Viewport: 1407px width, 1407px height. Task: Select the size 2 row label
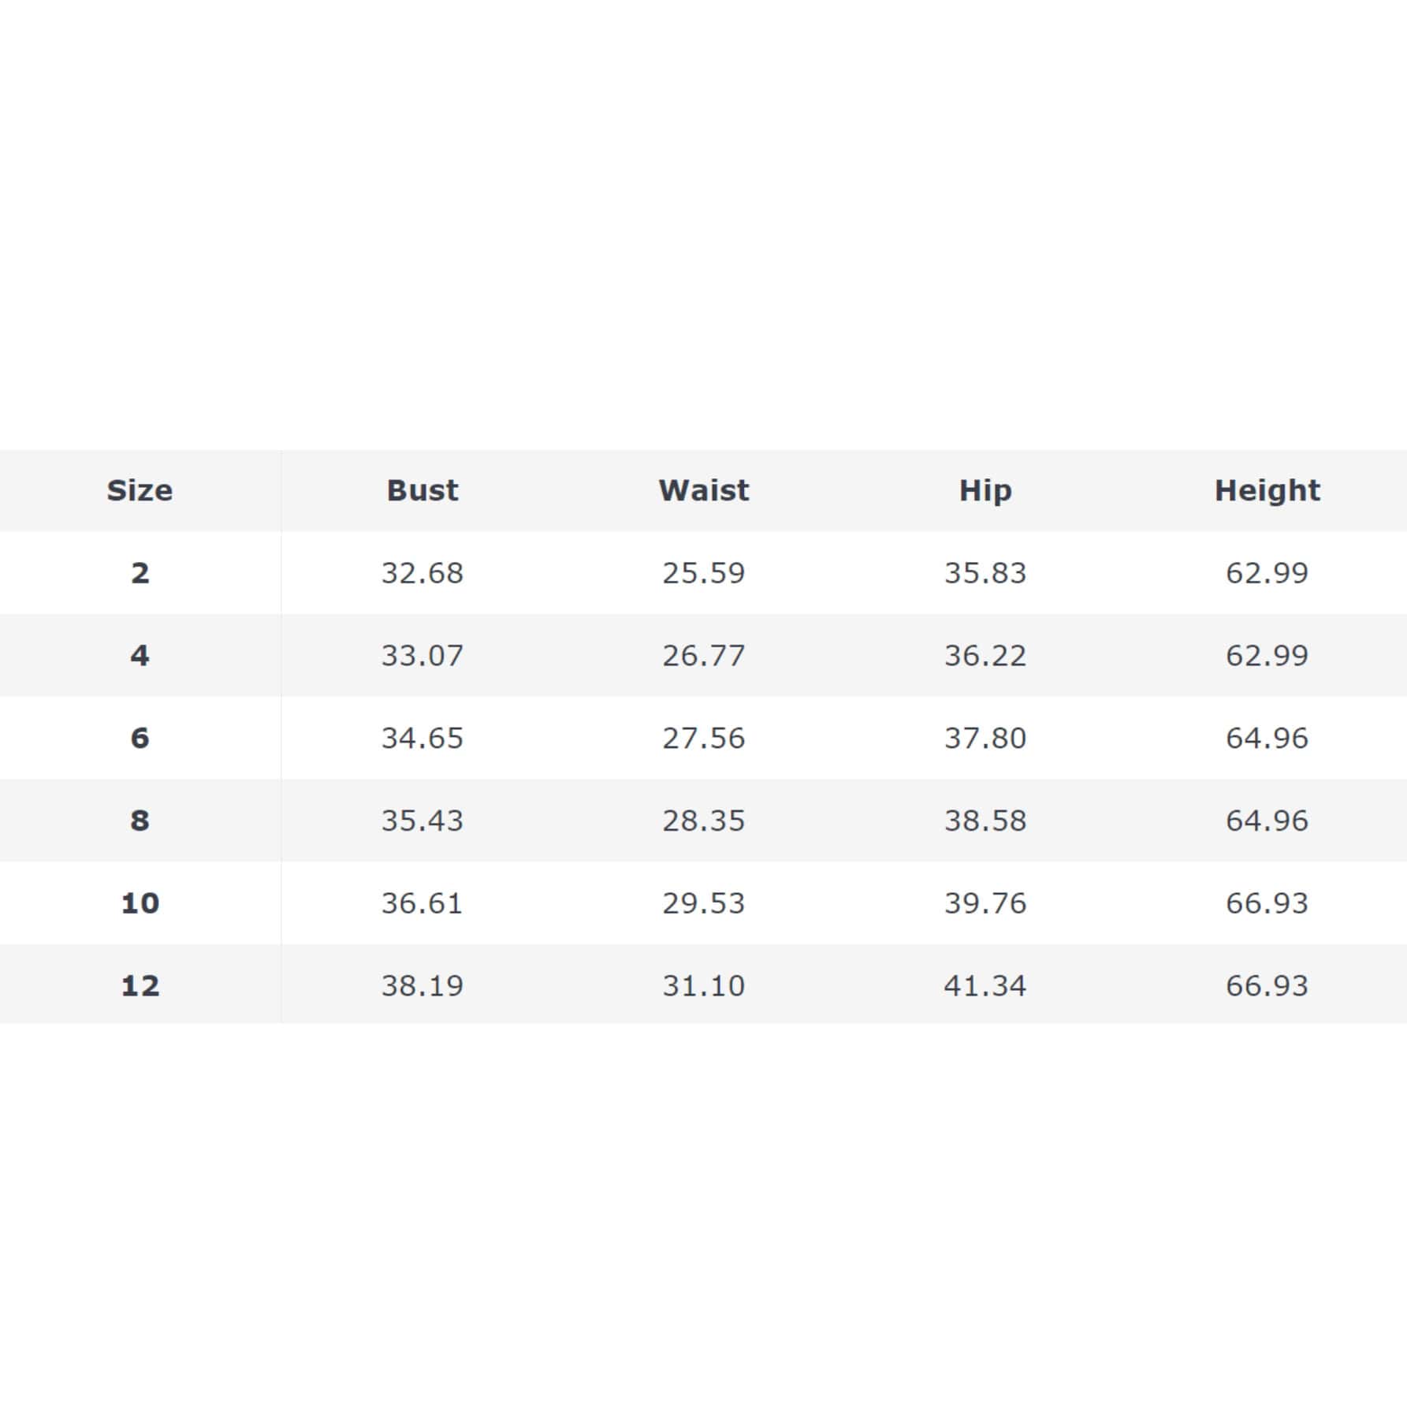tap(140, 573)
